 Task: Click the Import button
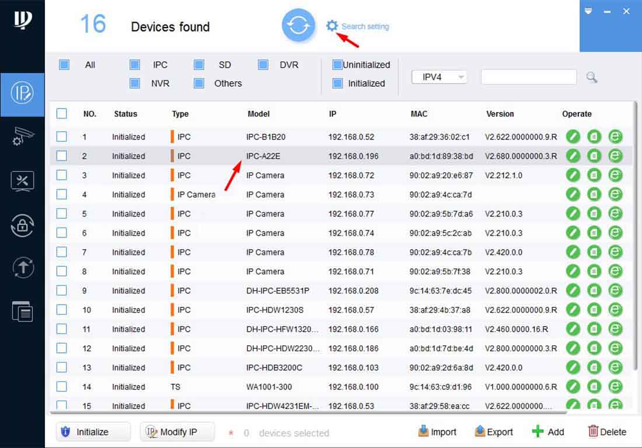click(x=437, y=432)
